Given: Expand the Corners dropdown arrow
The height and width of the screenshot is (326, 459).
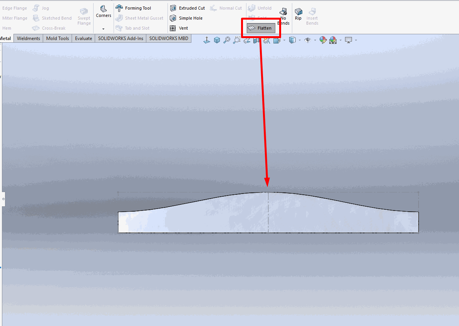Looking at the screenshot, I should pyautogui.click(x=103, y=29).
